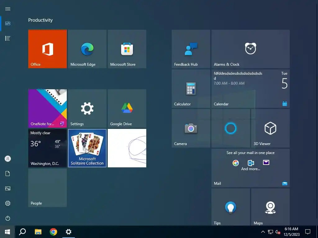The height and width of the screenshot is (238, 318).
Task: Open the Washington, D.C. weather tile
Action: 48,148
